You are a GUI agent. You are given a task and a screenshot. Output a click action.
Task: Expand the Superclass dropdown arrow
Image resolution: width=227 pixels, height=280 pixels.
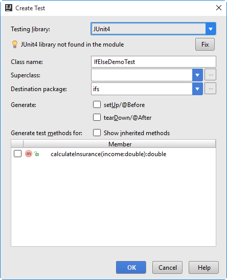197,75
